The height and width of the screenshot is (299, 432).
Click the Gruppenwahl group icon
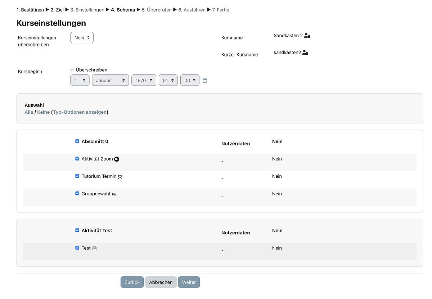[114, 194]
